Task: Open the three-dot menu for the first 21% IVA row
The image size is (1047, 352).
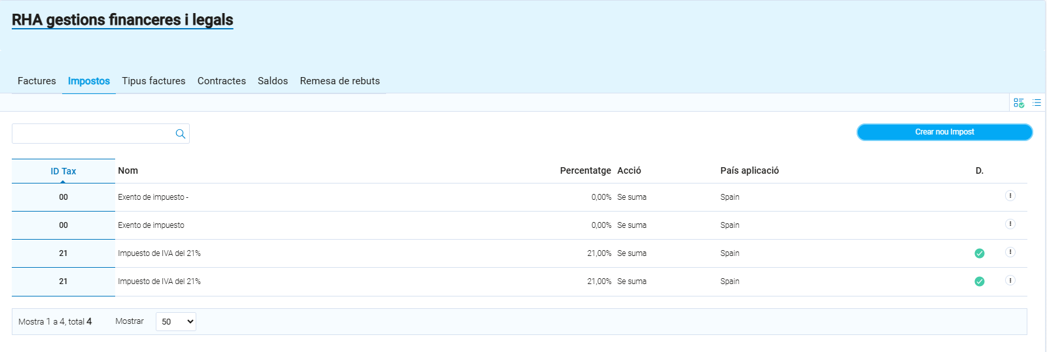Action: [x=1010, y=252]
